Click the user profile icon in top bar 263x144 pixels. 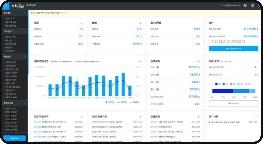coord(245,6)
